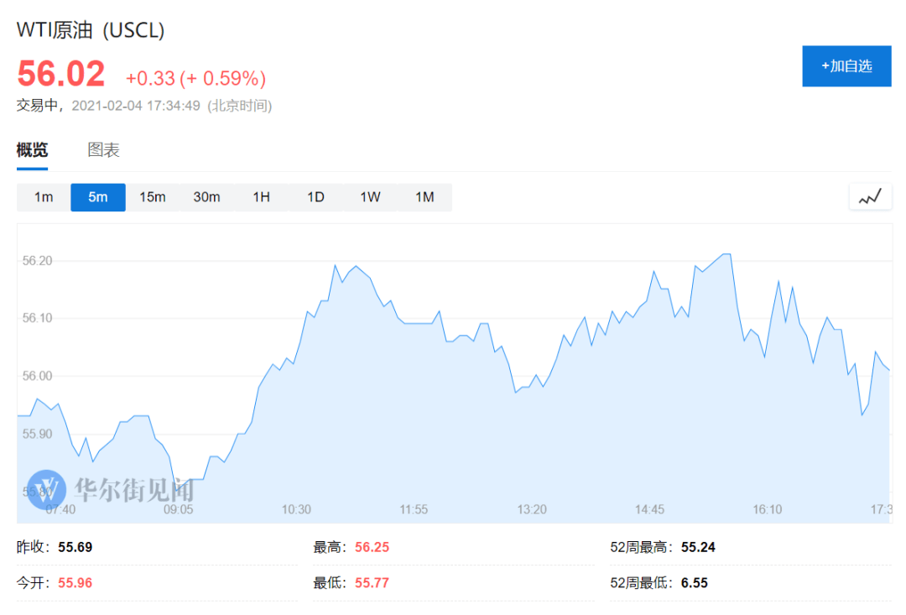906x615 pixels.
Task: Click the (北京时间) timezone label
Action: coord(240,106)
